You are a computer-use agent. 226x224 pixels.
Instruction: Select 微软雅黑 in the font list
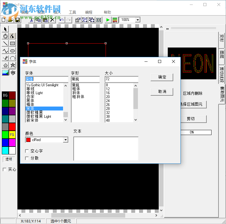(x=44, y=112)
